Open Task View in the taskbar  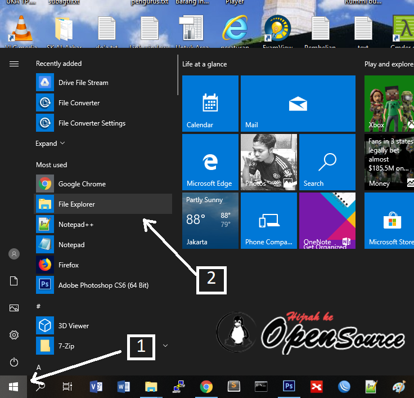67,387
